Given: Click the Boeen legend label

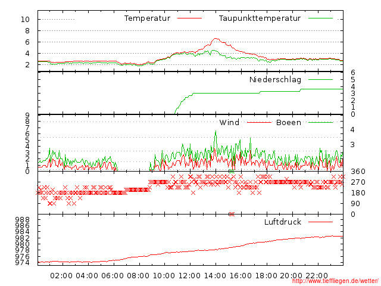Looking at the screenshot, I should 289,122.
